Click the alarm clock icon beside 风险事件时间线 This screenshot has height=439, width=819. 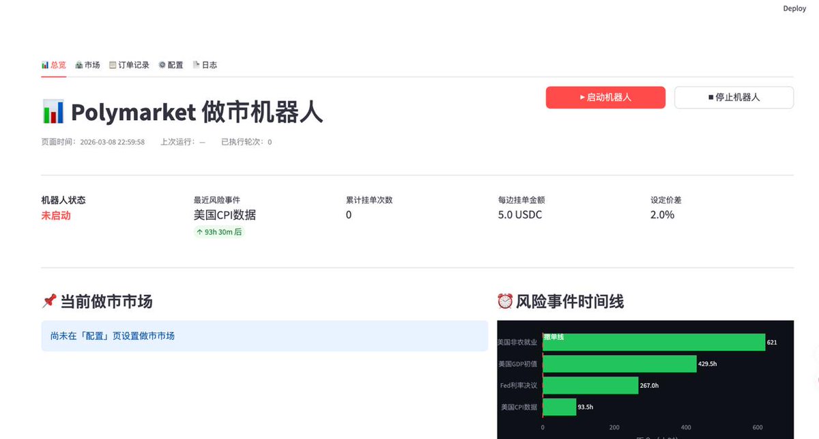(x=505, y=301)
